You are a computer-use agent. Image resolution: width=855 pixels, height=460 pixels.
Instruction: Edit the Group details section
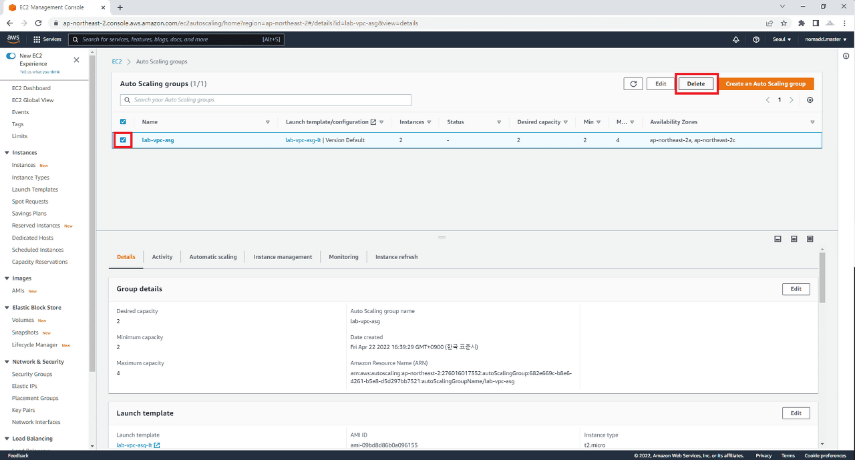coord(796,289)
